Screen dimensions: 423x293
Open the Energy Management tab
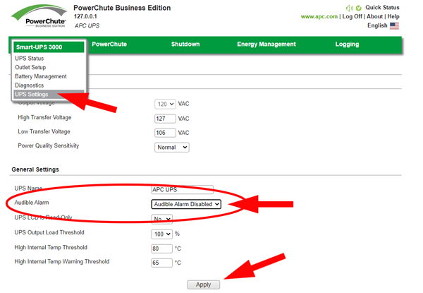point(266,44)
